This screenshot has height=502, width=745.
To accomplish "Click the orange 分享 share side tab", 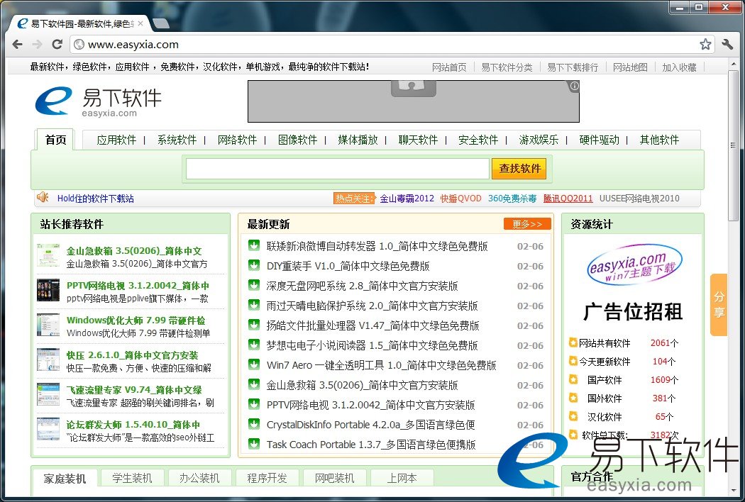I will click(719, 304).
